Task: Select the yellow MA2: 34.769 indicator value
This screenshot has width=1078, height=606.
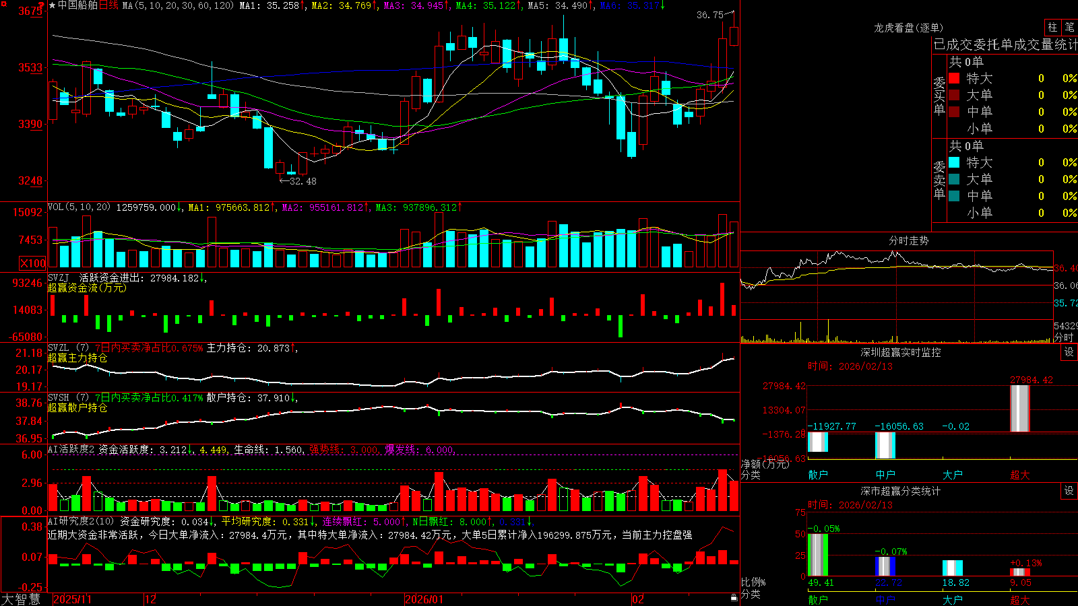Action: point(343,5)
